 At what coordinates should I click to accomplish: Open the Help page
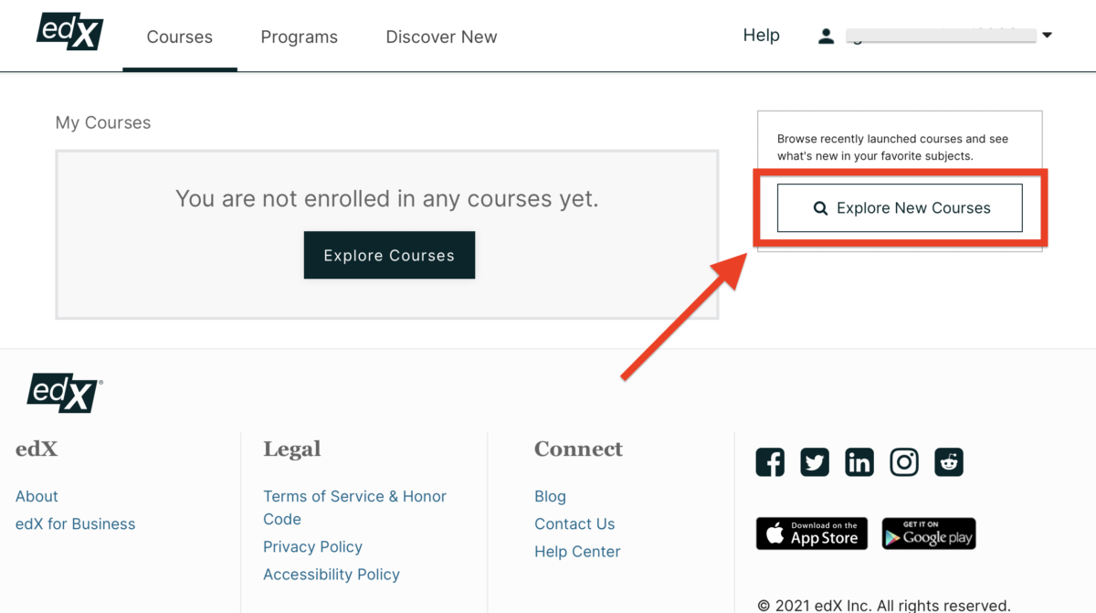761,35
